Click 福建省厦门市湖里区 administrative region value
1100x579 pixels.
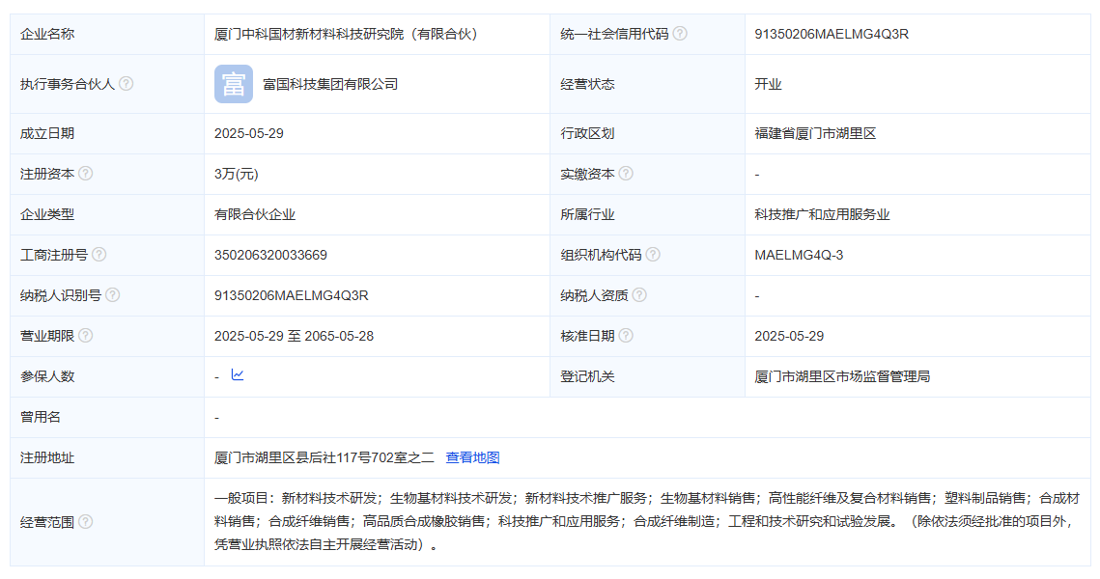(x=815, y=133)
